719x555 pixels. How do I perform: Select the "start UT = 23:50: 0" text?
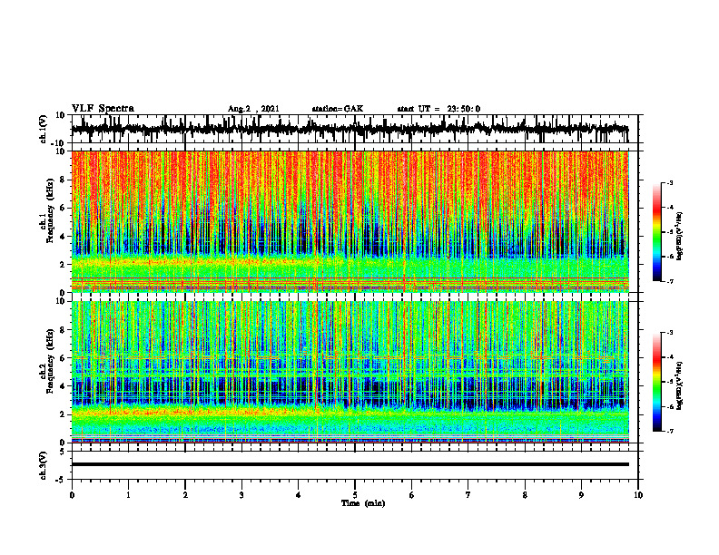point(438,109)
